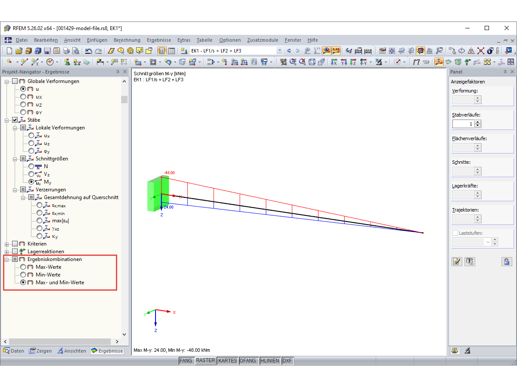This screenshot has width=517, height=387.
Task: Print the current view
Action: point(65,50)
